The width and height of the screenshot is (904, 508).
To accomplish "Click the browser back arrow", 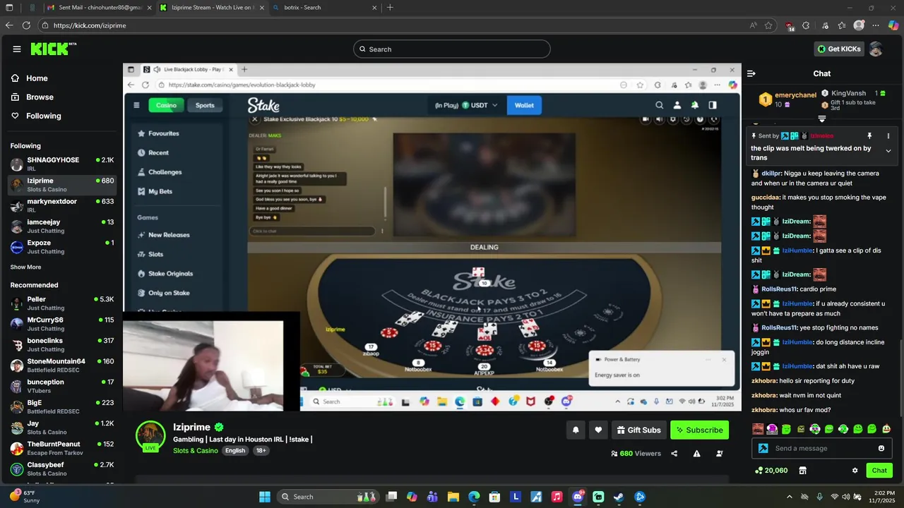I will 8,25.
